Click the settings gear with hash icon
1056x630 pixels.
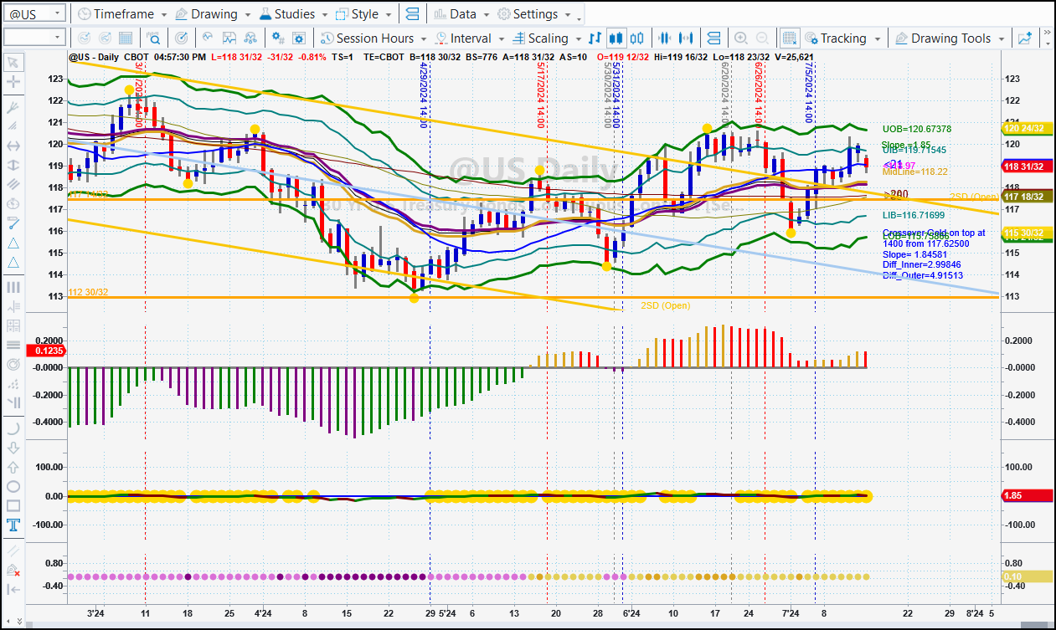280,38
